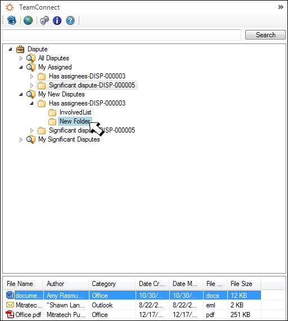The height and width of the screenshot is (321, 288).
Task: Select Significant dispute-DISP-000005 under My Assigned
Action: point(92,85)
